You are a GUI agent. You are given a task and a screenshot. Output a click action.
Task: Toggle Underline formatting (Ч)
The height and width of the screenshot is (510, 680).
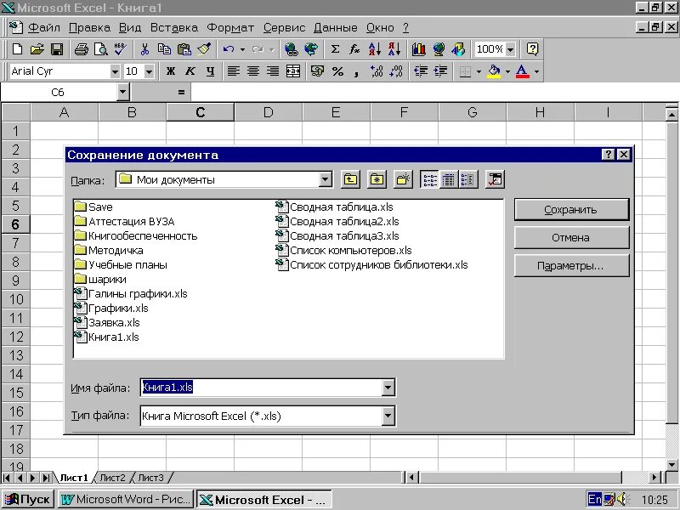pyautogui.click(x=210, y=71)
